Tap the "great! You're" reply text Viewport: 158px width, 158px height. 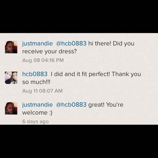pyautogui.click(x=106, y=105)
